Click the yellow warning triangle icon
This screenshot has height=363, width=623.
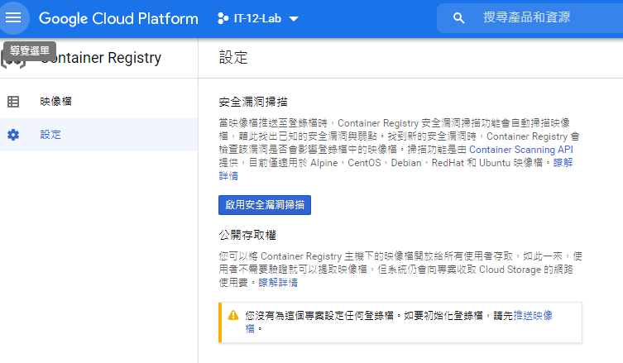point(233,315)
